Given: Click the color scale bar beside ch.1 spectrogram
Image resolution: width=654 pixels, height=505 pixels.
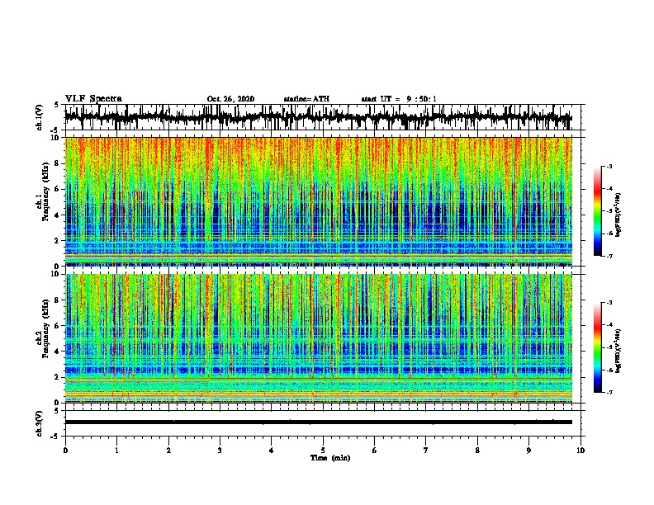Looking at the screenshot, I should pyautogui.click(x=598, y=211).
